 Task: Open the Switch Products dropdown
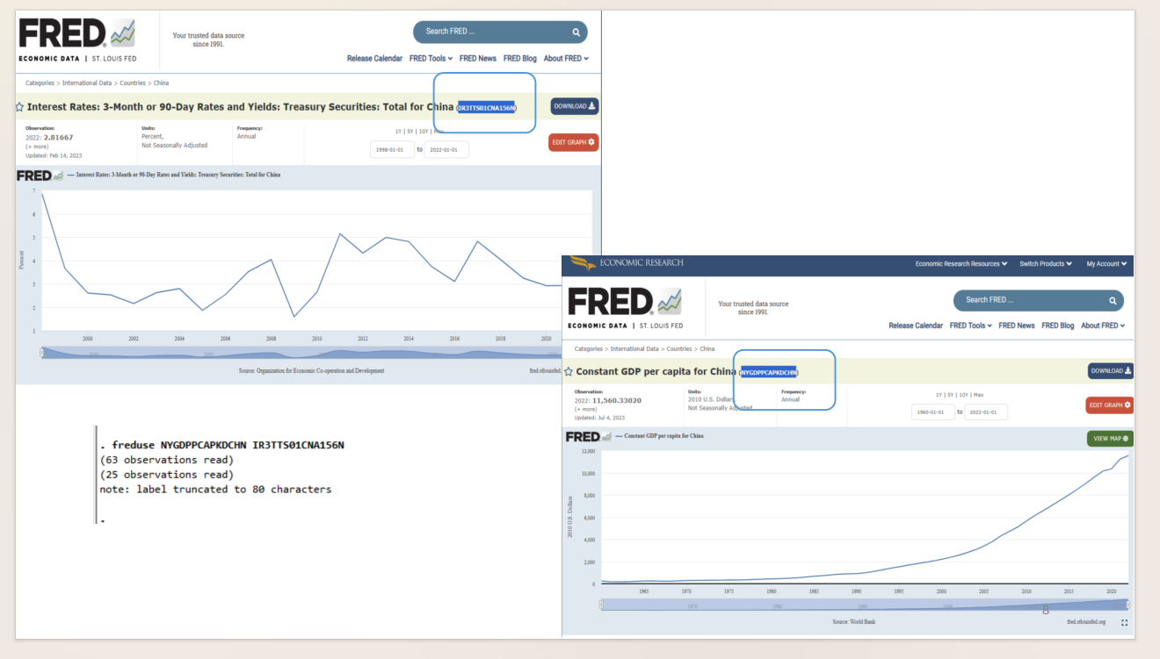point(1045,264)
